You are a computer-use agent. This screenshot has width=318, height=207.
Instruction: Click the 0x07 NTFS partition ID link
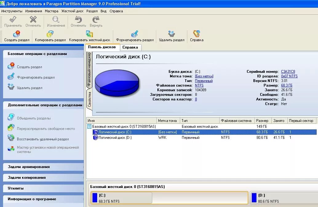pyautogui.click(x=289, y=76)
